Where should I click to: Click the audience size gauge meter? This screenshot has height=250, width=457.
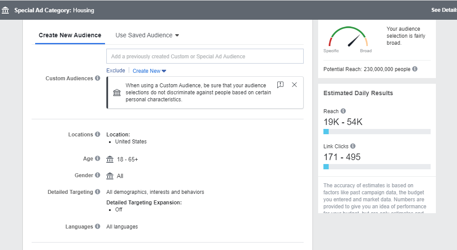coord(348,37)
